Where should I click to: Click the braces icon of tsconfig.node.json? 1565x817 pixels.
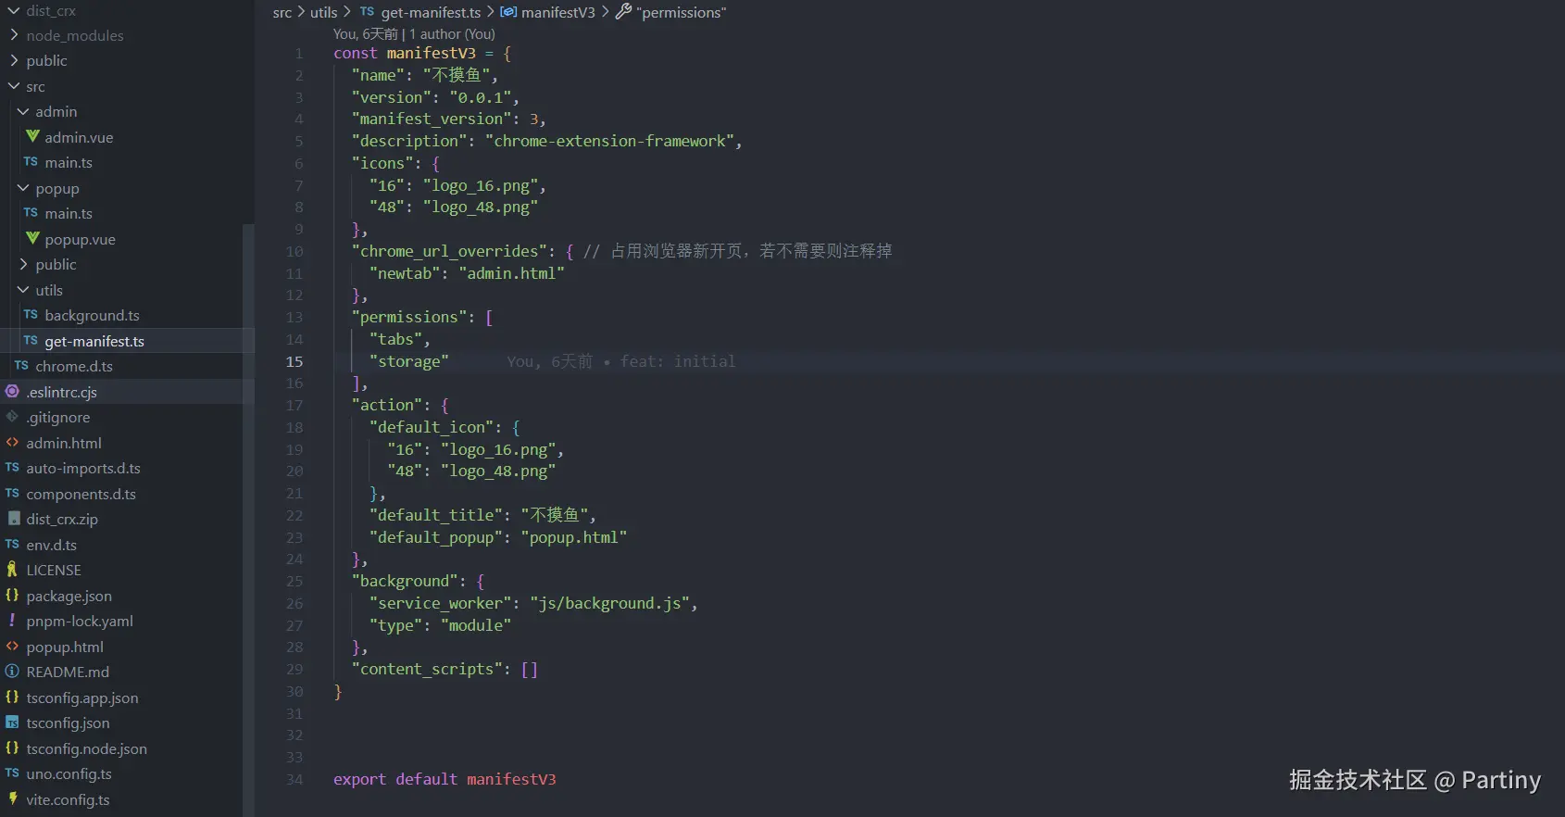point(12,748)
